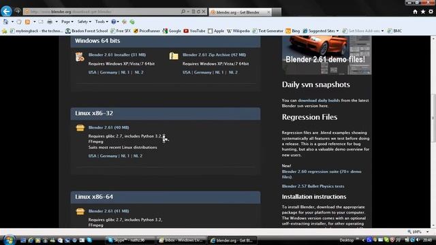Viewport: 436px width, 245px height.
Task: Click the volume speaker tray icon
Action: coord(418,240)
